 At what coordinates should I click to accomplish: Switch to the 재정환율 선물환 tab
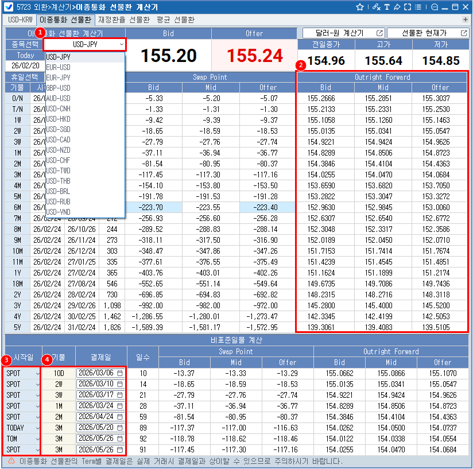[123, 20]
